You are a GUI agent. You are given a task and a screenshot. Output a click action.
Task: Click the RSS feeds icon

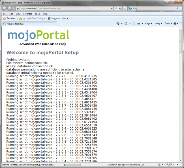tap(126, 24)
